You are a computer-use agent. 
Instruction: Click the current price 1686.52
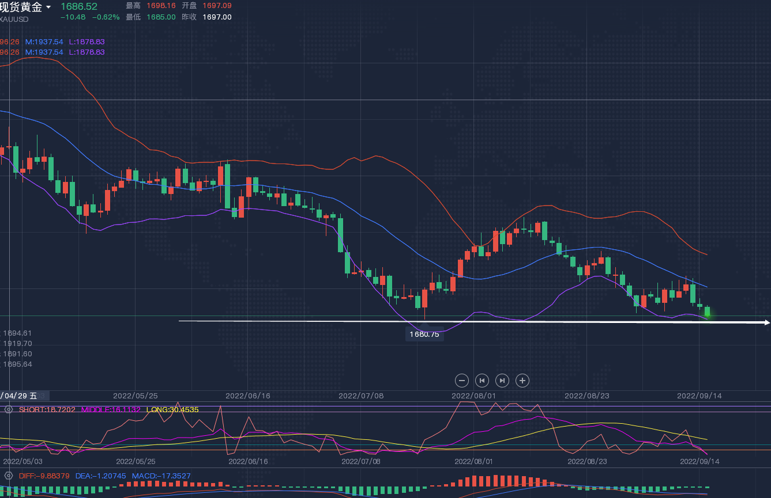coord(79,6)
